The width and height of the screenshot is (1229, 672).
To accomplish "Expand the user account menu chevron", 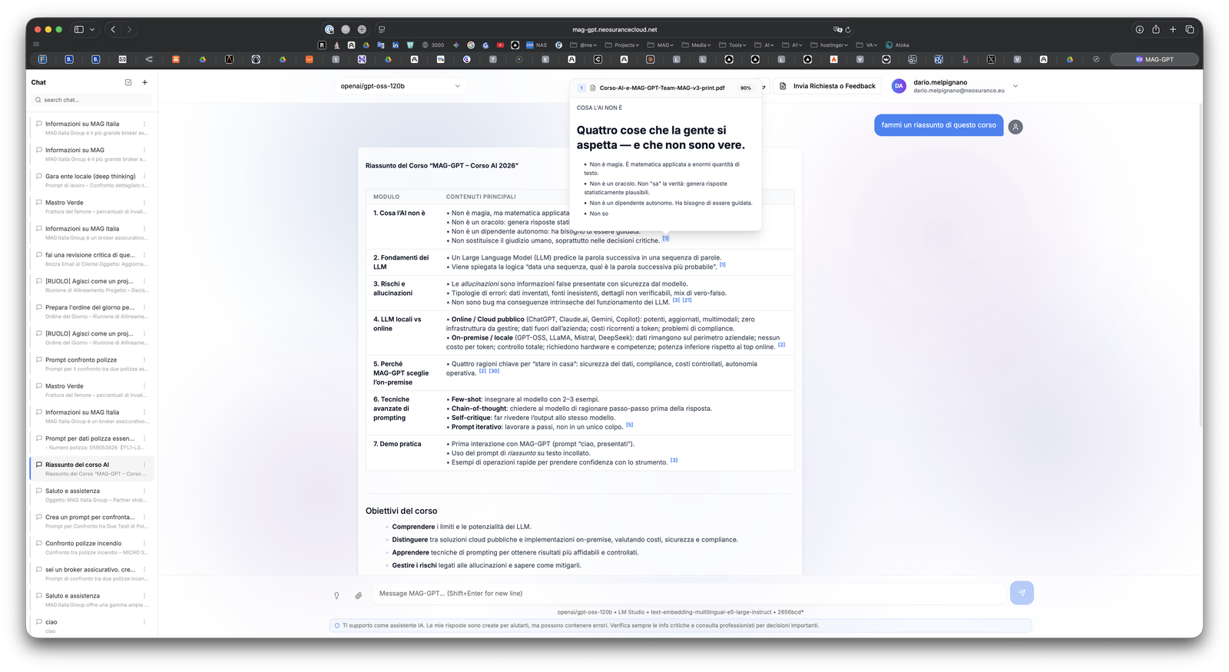I will (1015, 86).
